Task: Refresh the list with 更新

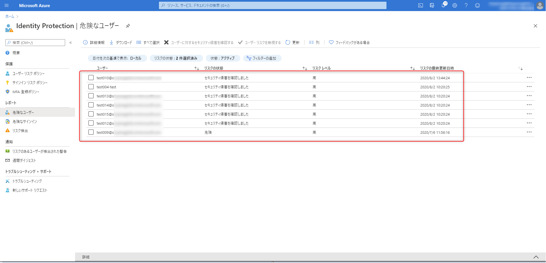Action: (x=292, y=43)
